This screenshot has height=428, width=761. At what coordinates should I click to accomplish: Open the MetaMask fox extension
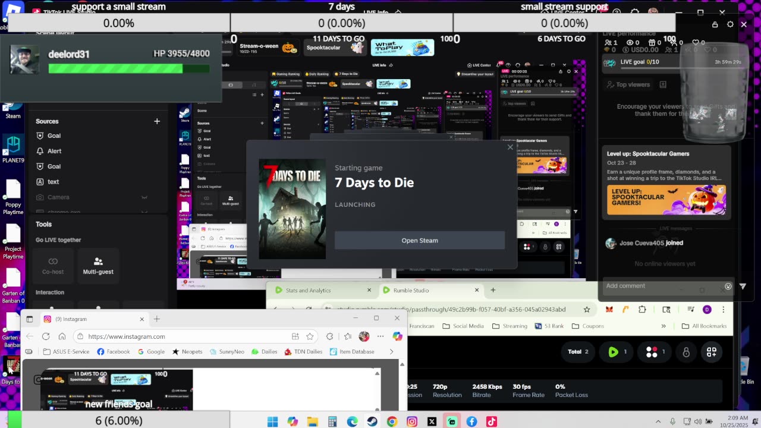(x=609, y=309)
